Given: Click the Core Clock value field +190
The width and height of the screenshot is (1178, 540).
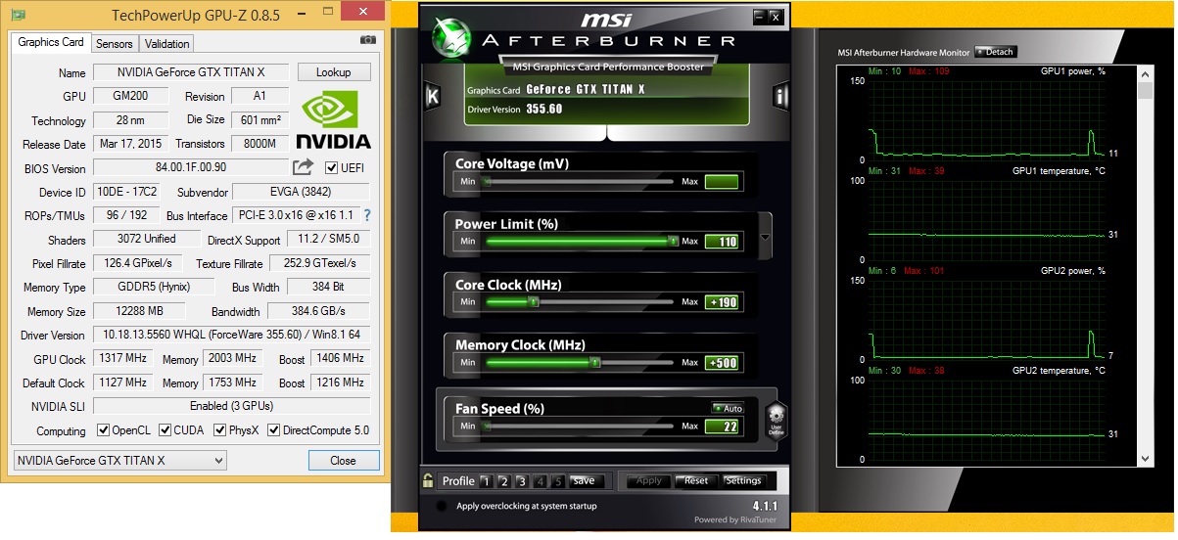Looking at the screenshot, I should tap(722, 302).
